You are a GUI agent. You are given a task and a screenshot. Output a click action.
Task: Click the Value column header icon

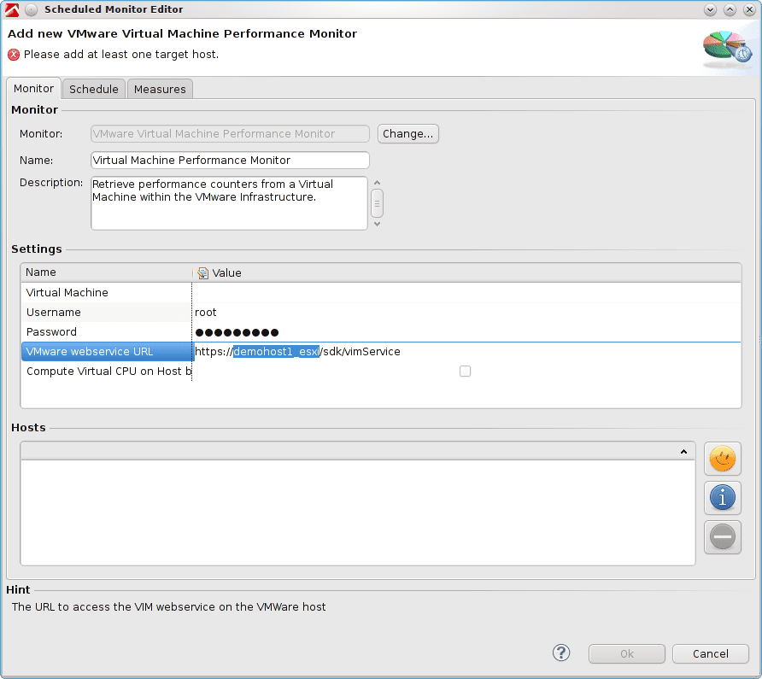[202, 273]
